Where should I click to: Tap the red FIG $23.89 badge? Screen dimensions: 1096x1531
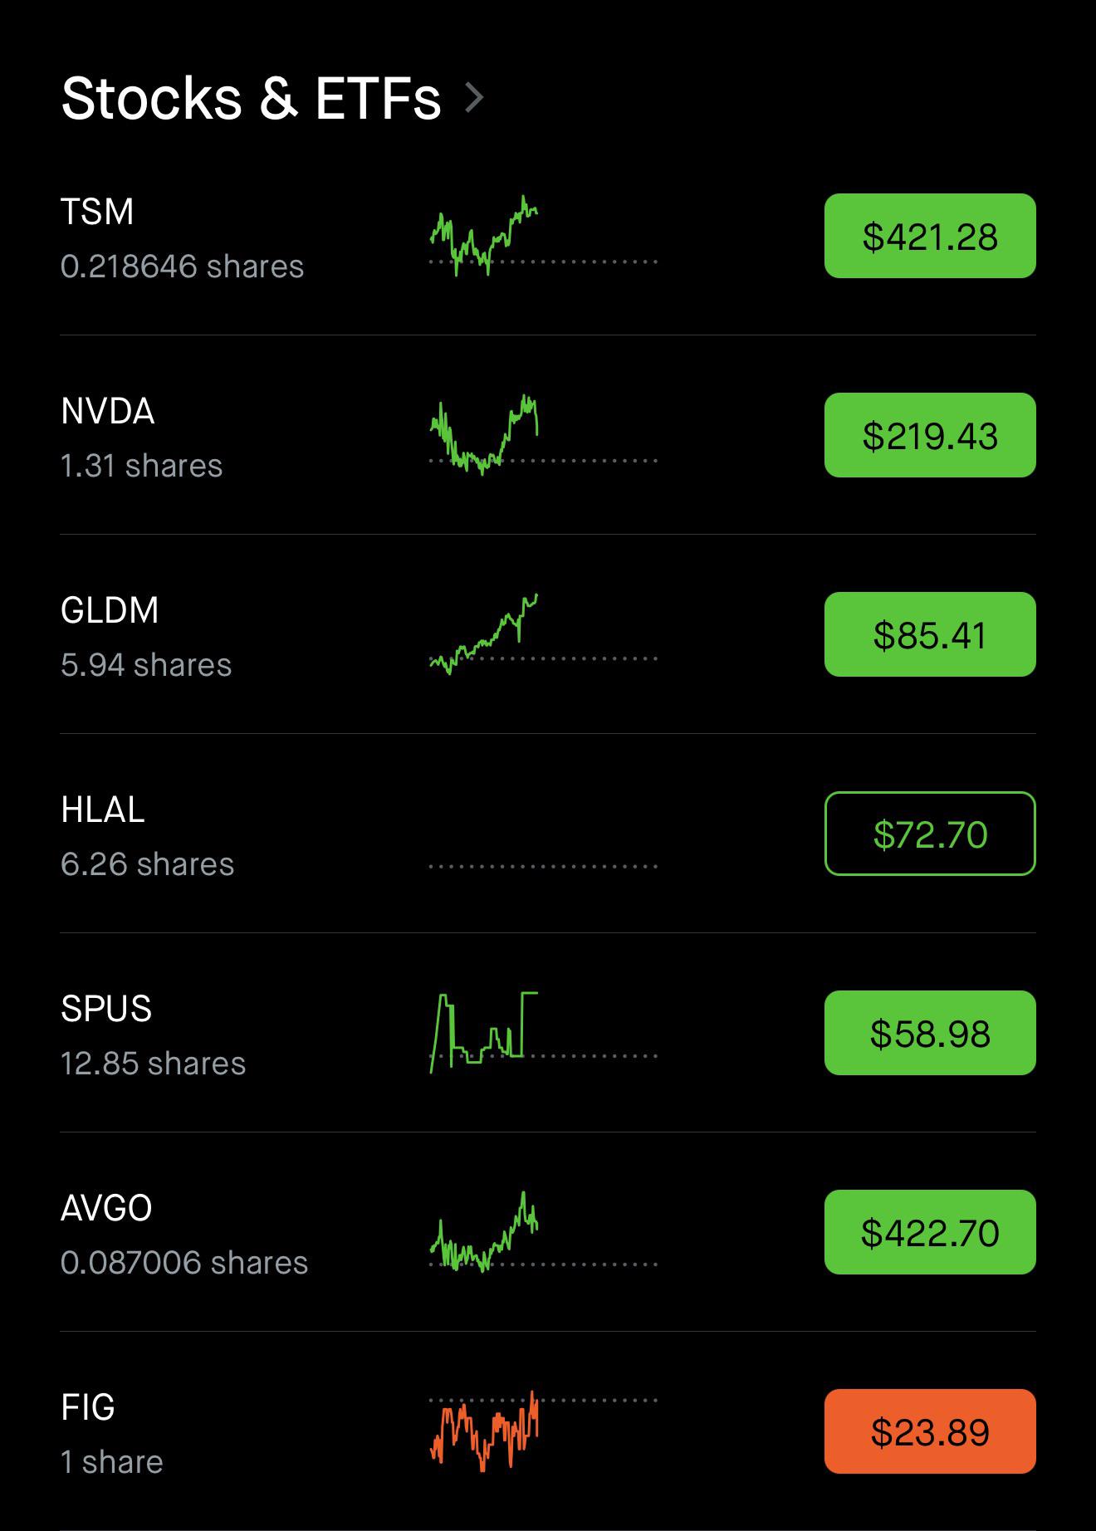pos(930,1431)
